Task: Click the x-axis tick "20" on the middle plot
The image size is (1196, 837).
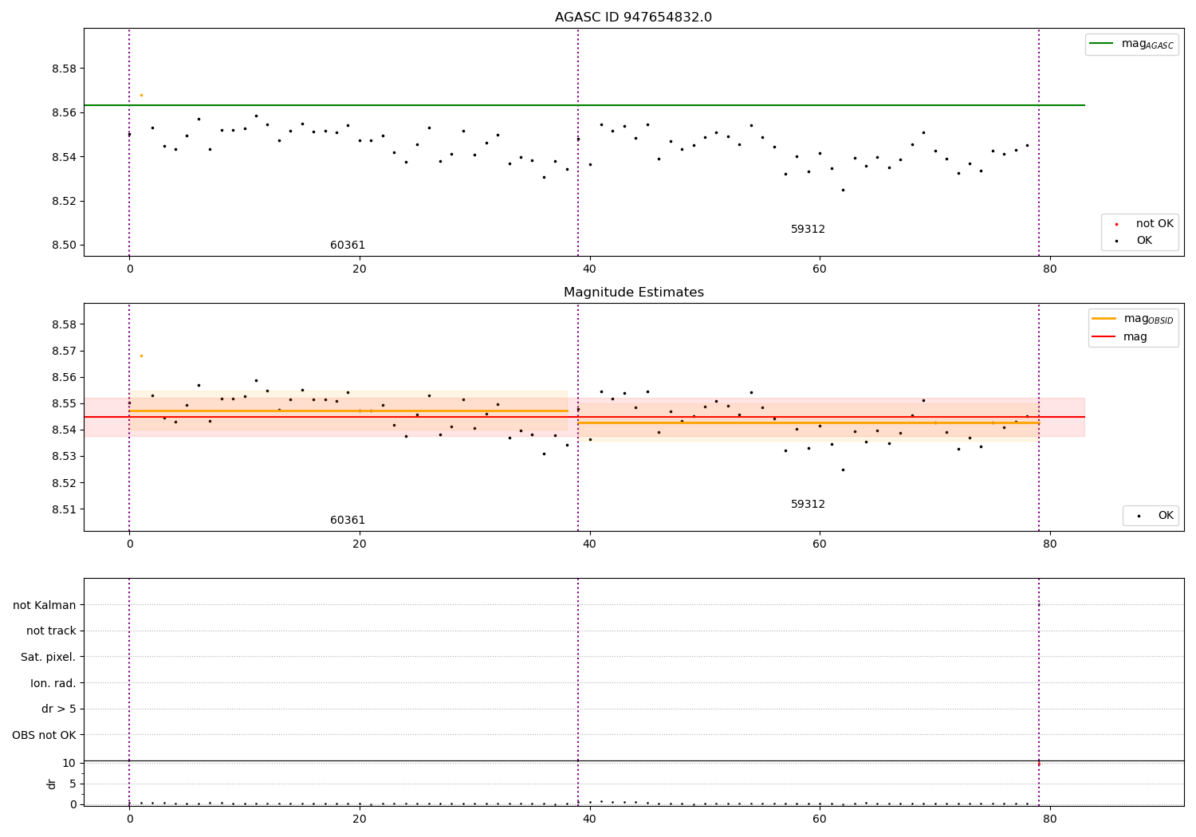Action: point(360,544)
